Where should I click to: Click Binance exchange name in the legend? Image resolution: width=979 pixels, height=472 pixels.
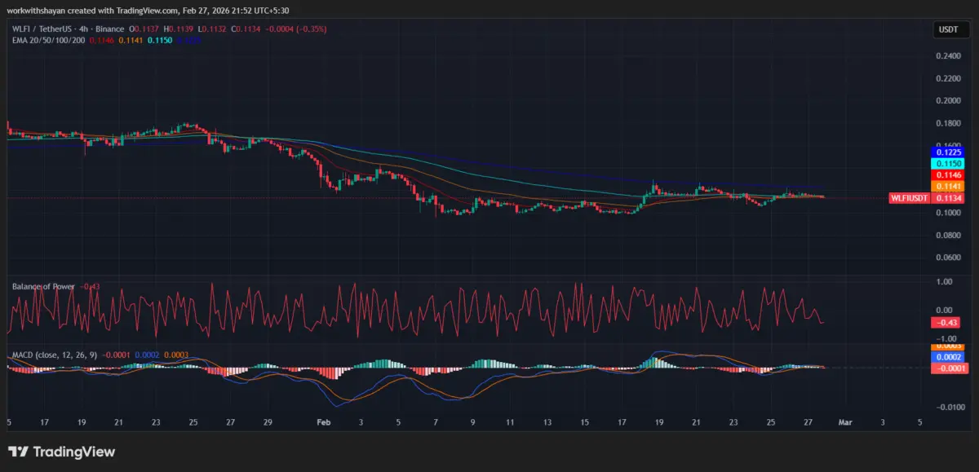[109, 28]
